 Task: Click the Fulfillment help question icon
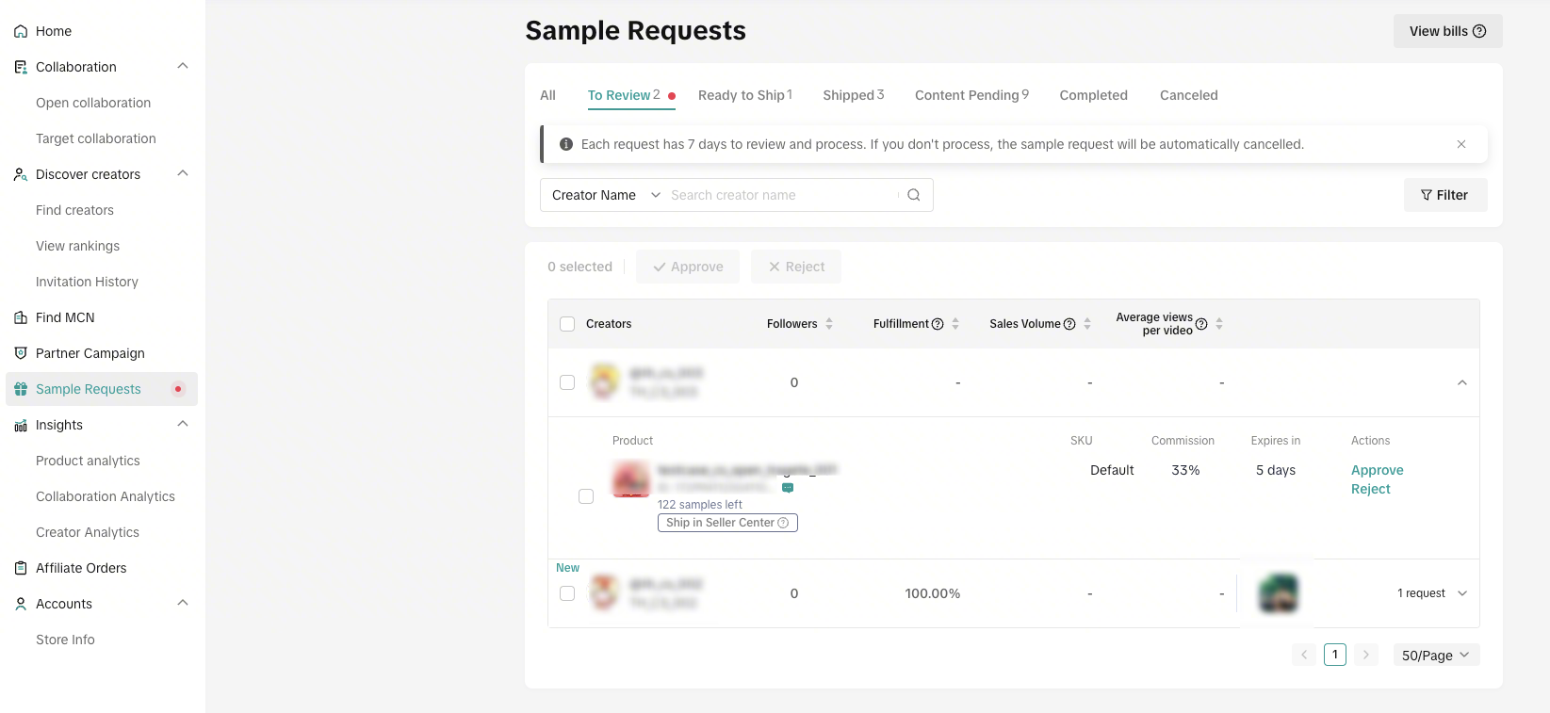click(x=938, y=324)
